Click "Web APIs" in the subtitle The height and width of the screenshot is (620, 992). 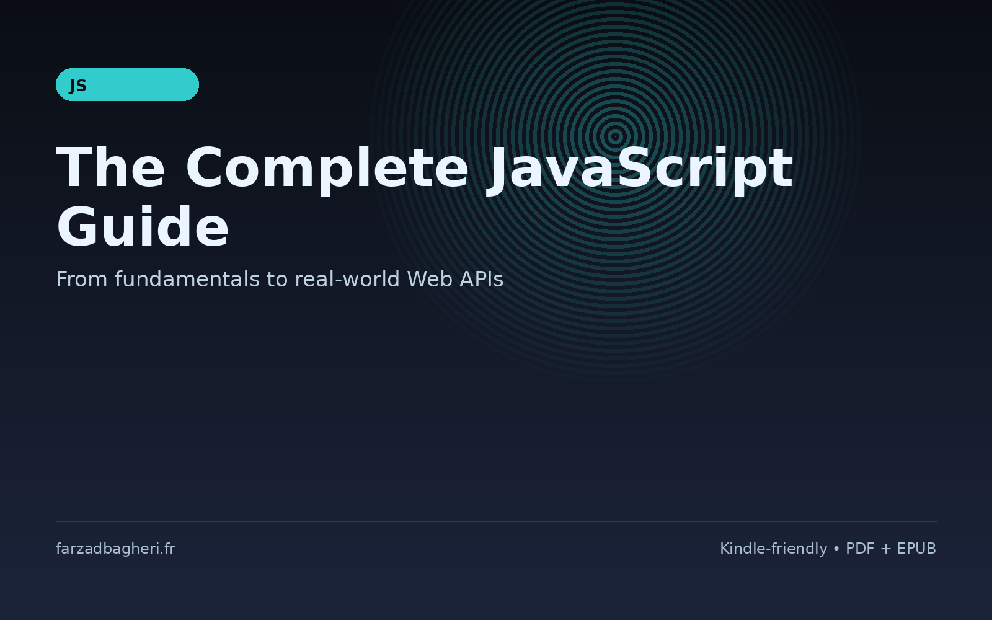click(x=454, y=280)
